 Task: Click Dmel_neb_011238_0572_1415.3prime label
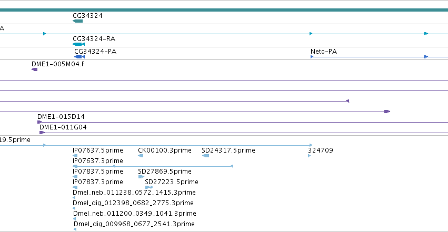134,193
